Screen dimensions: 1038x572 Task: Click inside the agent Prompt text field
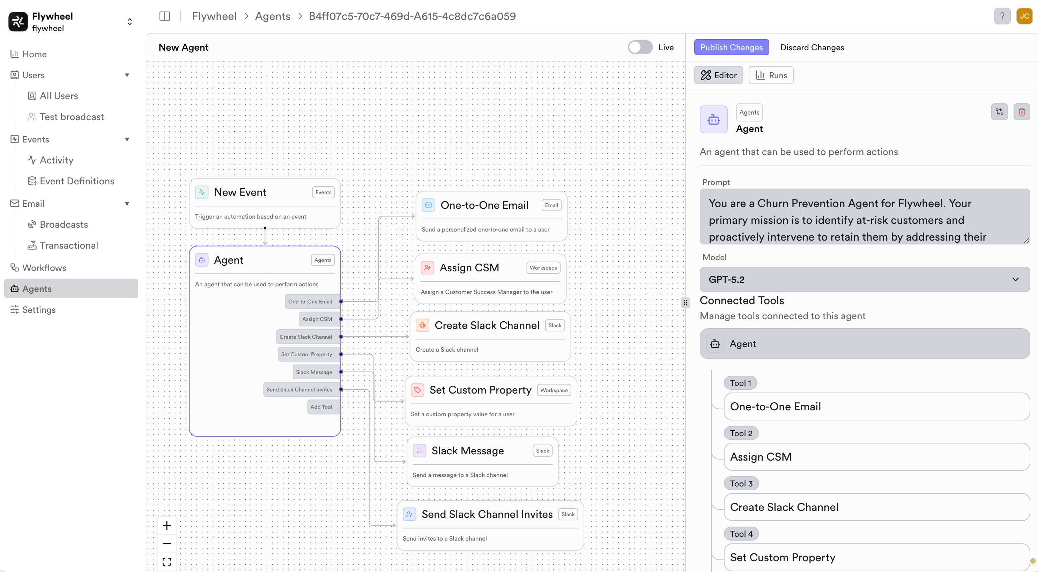pos(865,220)
